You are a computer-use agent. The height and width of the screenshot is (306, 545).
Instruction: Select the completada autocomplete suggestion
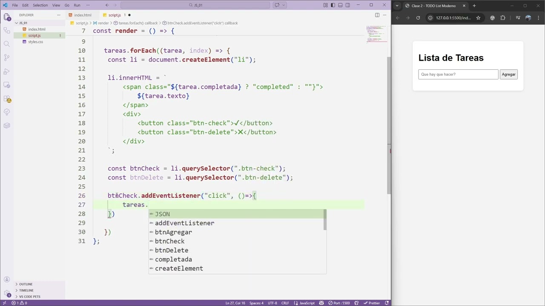[x=237, y=259]
